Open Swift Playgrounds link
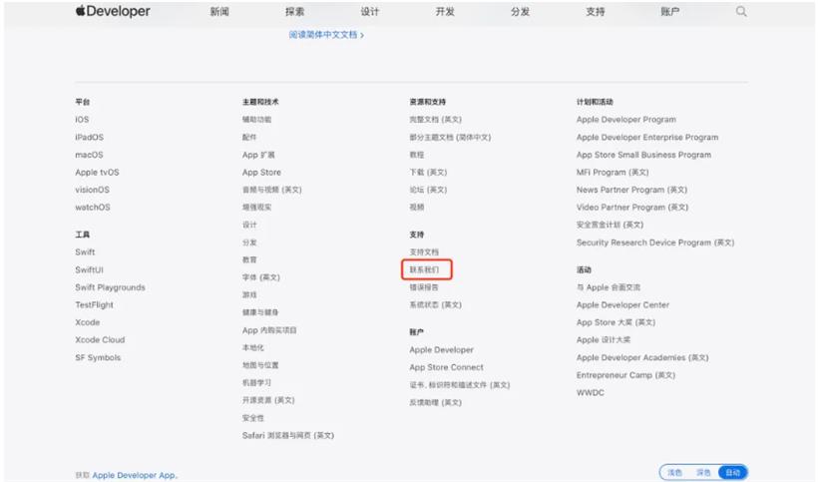Screen dimensions: 818x482 [110, 287]
